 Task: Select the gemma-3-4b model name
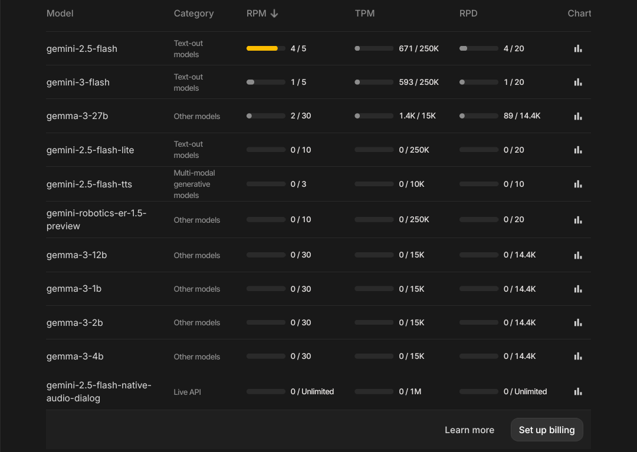[75, 357]
